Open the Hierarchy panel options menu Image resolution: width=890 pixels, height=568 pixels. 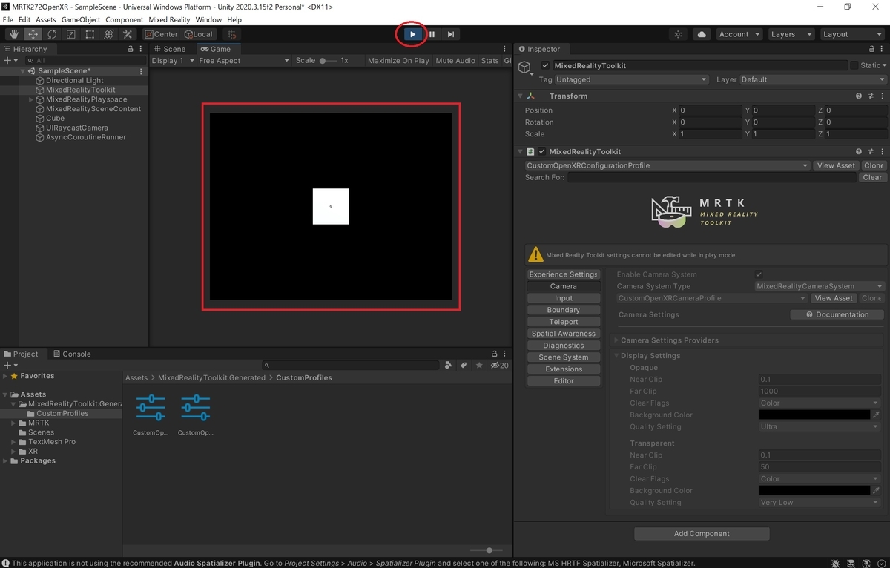coord(141,49)
